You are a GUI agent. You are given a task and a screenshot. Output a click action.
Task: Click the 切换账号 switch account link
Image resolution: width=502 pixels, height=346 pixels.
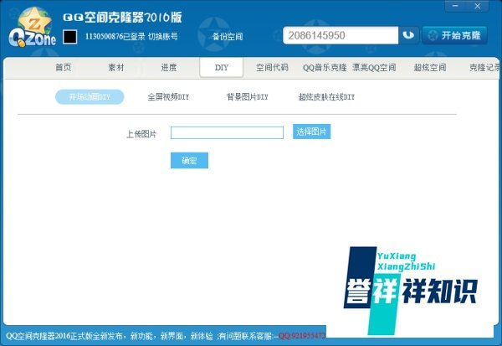[163, 37]
